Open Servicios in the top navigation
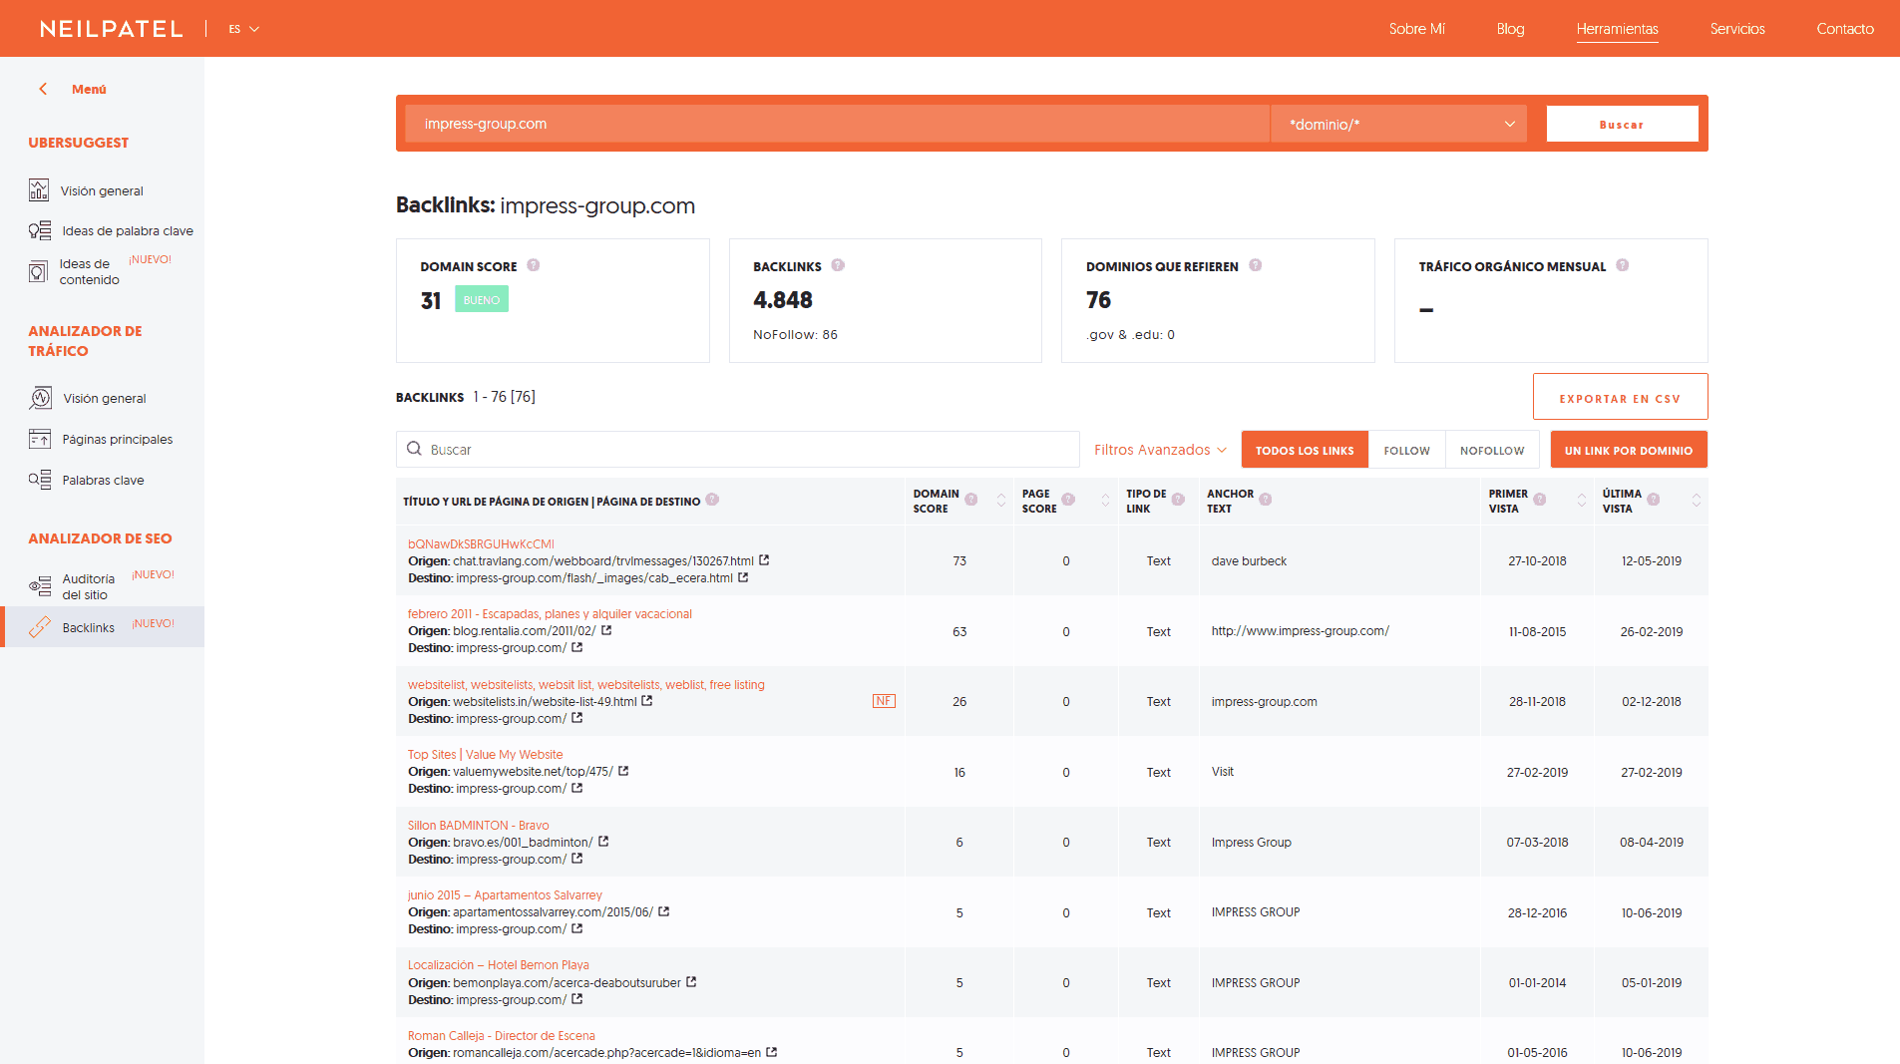The image size is (1900, 1064). [x=1737, y=29]
